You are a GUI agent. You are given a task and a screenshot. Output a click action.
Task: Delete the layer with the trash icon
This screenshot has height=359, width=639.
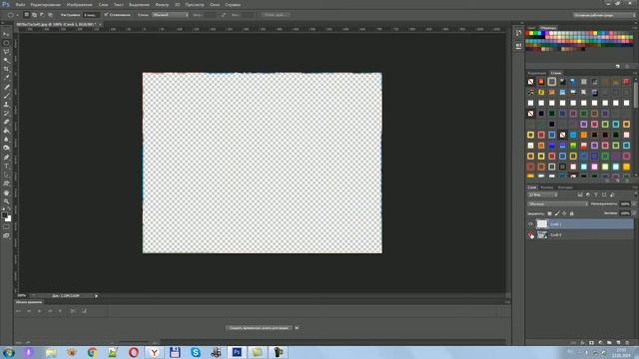tap(627, 343)
